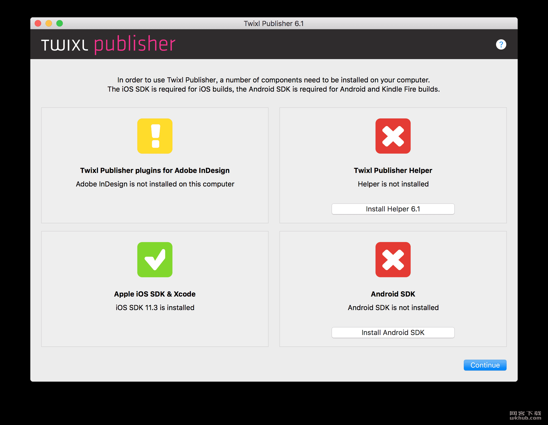The width and height of the screenshot is (548, 425).
Task: Continue to the next step
Action: [x=485, y=365]
